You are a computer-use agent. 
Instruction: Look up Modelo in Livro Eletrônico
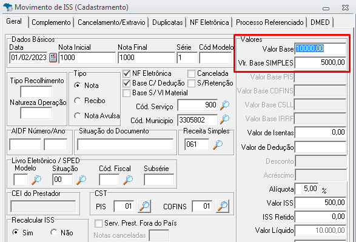pyautogui.click(x=36, y=180)
